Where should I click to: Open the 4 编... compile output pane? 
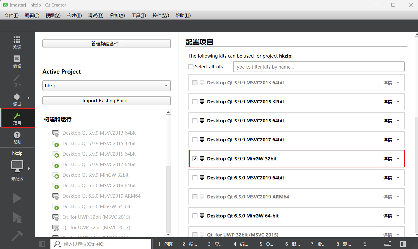coord(241,244)
